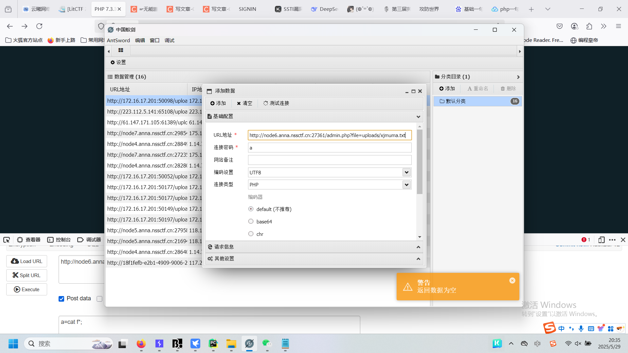Screen dimensions: 628x353
Task: Select the default (不推荐) encoder radio
Action: (251, 209)
